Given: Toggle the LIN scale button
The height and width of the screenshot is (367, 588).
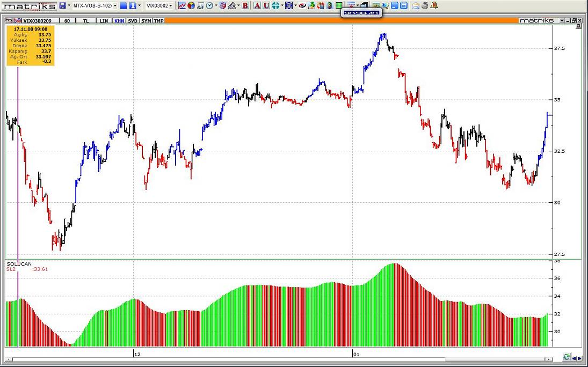Looking at the screenshot, I should (x=104, y=20).
